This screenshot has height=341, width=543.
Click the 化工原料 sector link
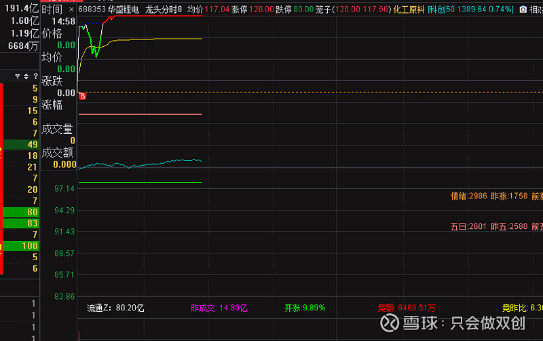409,10
